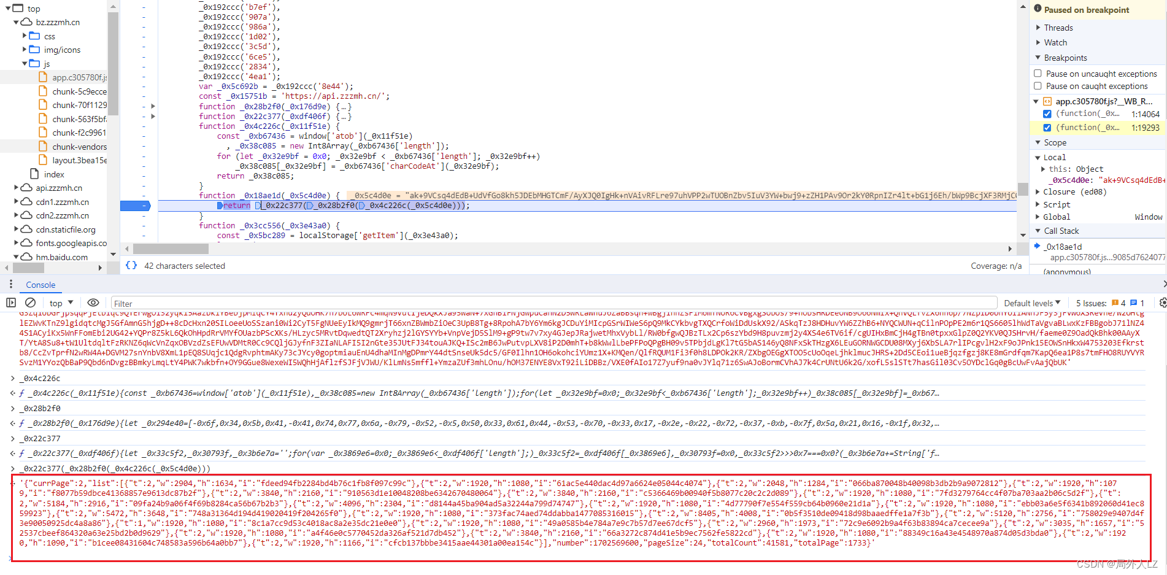Expand the _0x4c226c function result in console
The height and width of the screenshot is (575, 1167).
[13, 393]
